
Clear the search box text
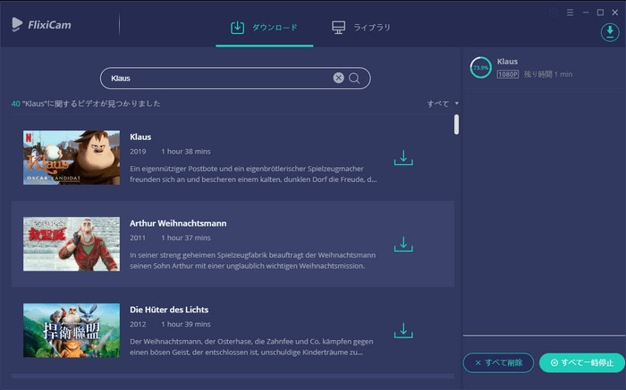pyautogui.click(x=339, y=79)
